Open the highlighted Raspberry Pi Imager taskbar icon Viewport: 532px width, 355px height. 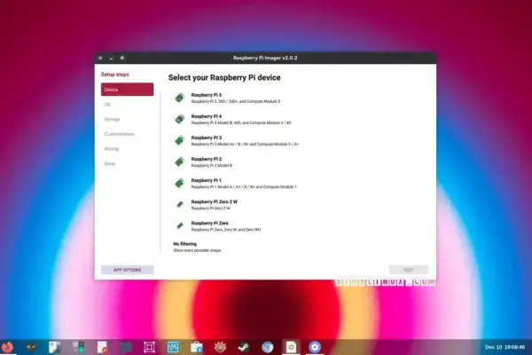291,347
